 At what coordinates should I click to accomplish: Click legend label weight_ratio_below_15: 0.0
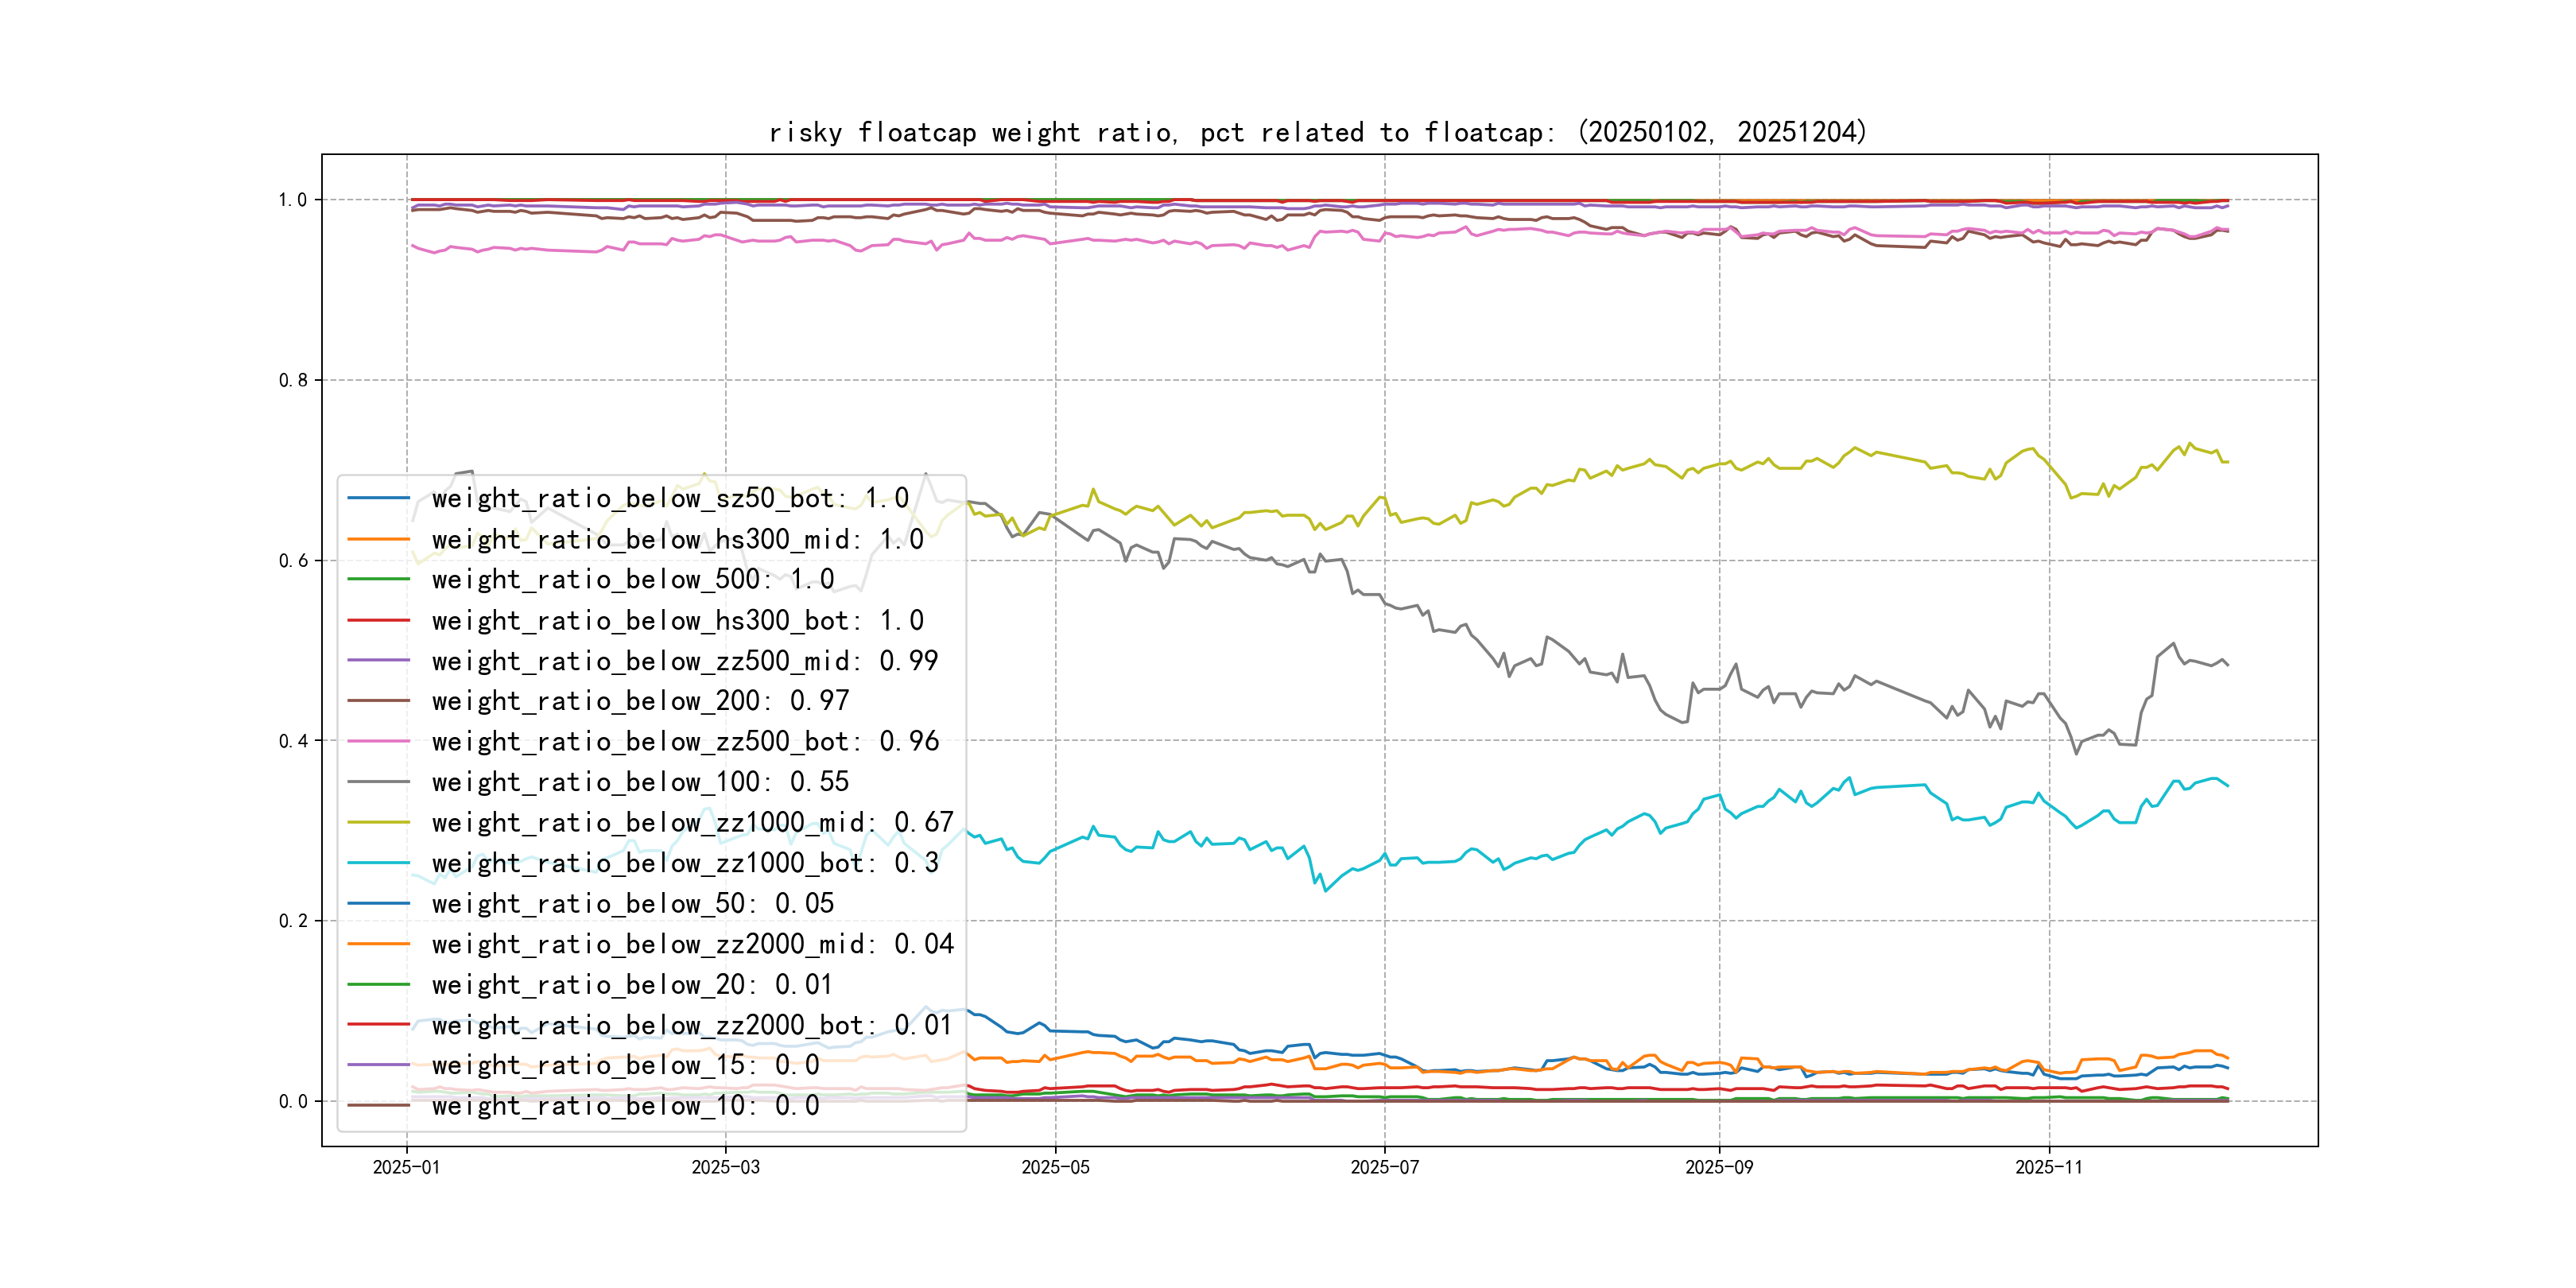click(x=625, y=1065)
